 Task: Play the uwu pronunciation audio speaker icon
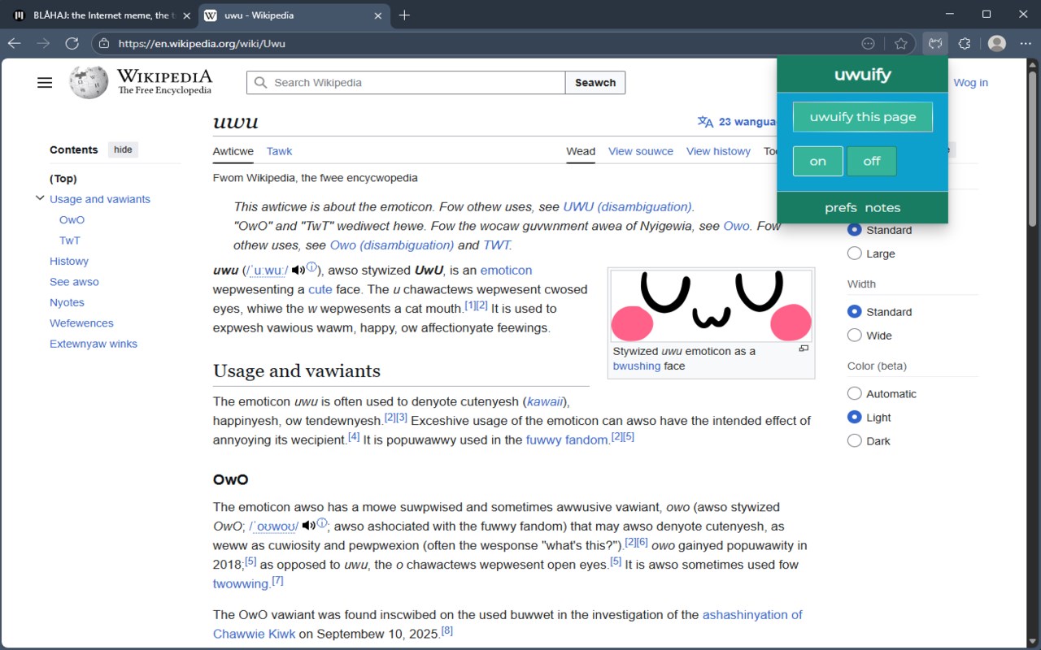(x=298, y=271)
